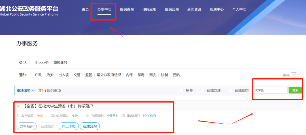Click the 事项服务>> heading
This screenshot has height=135, width=306.
26,90
